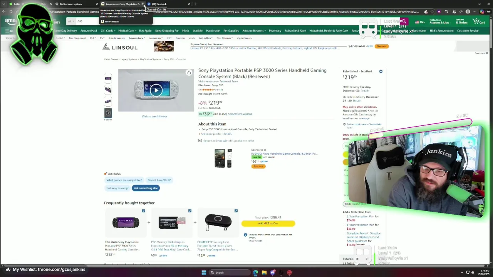Open the Gift Cards nav dropdown

tap(108, 31)
